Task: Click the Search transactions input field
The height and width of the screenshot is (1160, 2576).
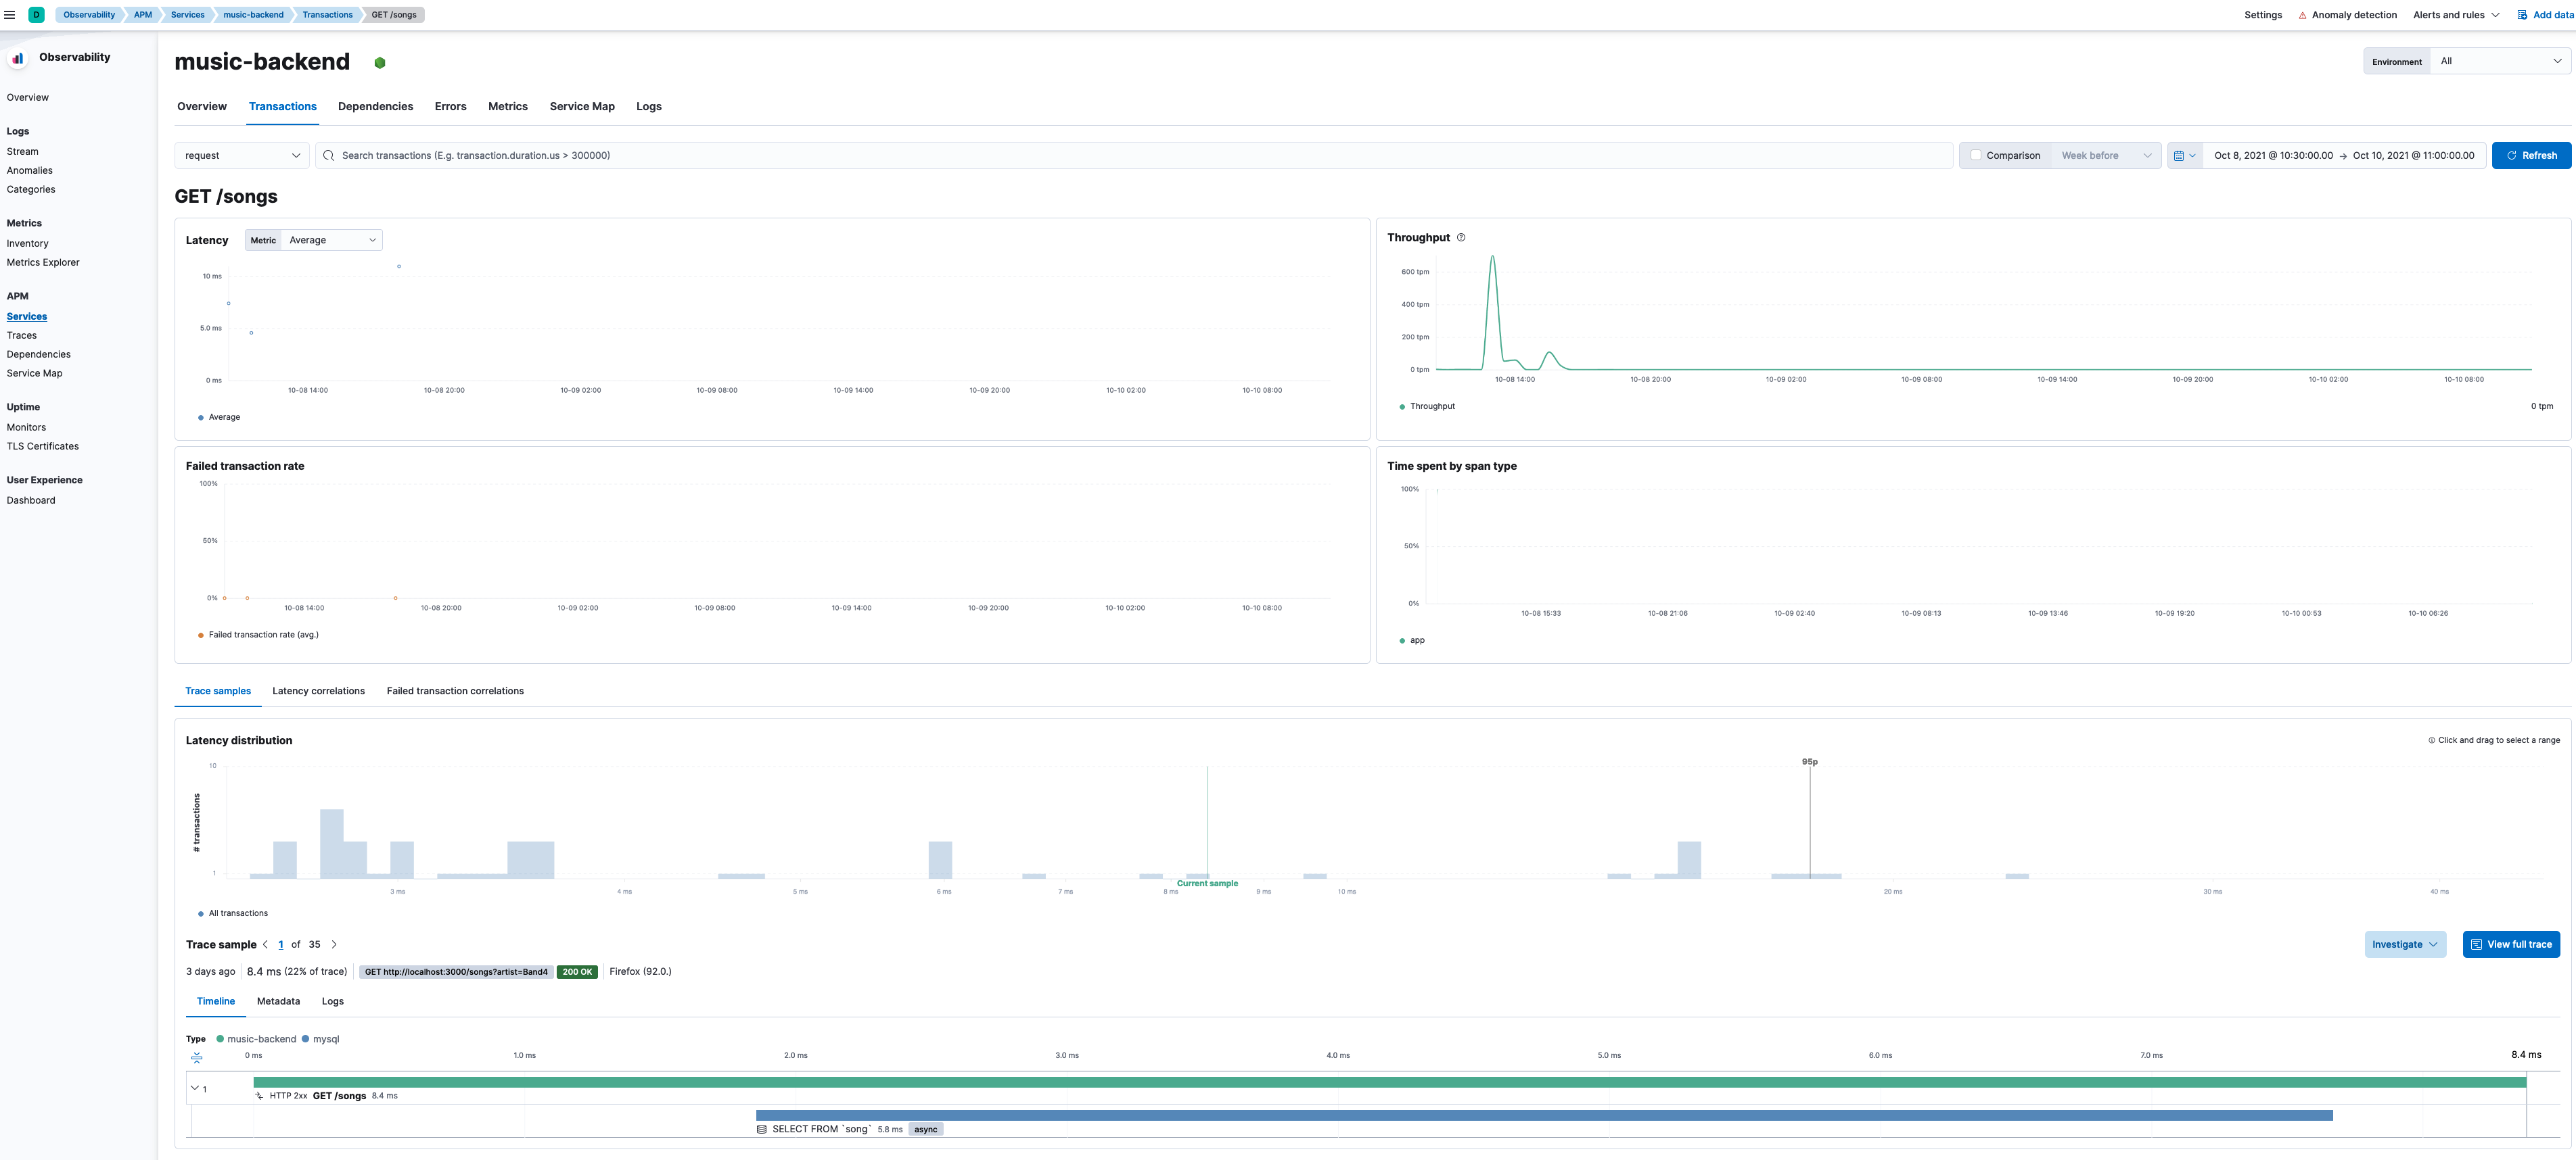Action: (x=1134, y=156)
